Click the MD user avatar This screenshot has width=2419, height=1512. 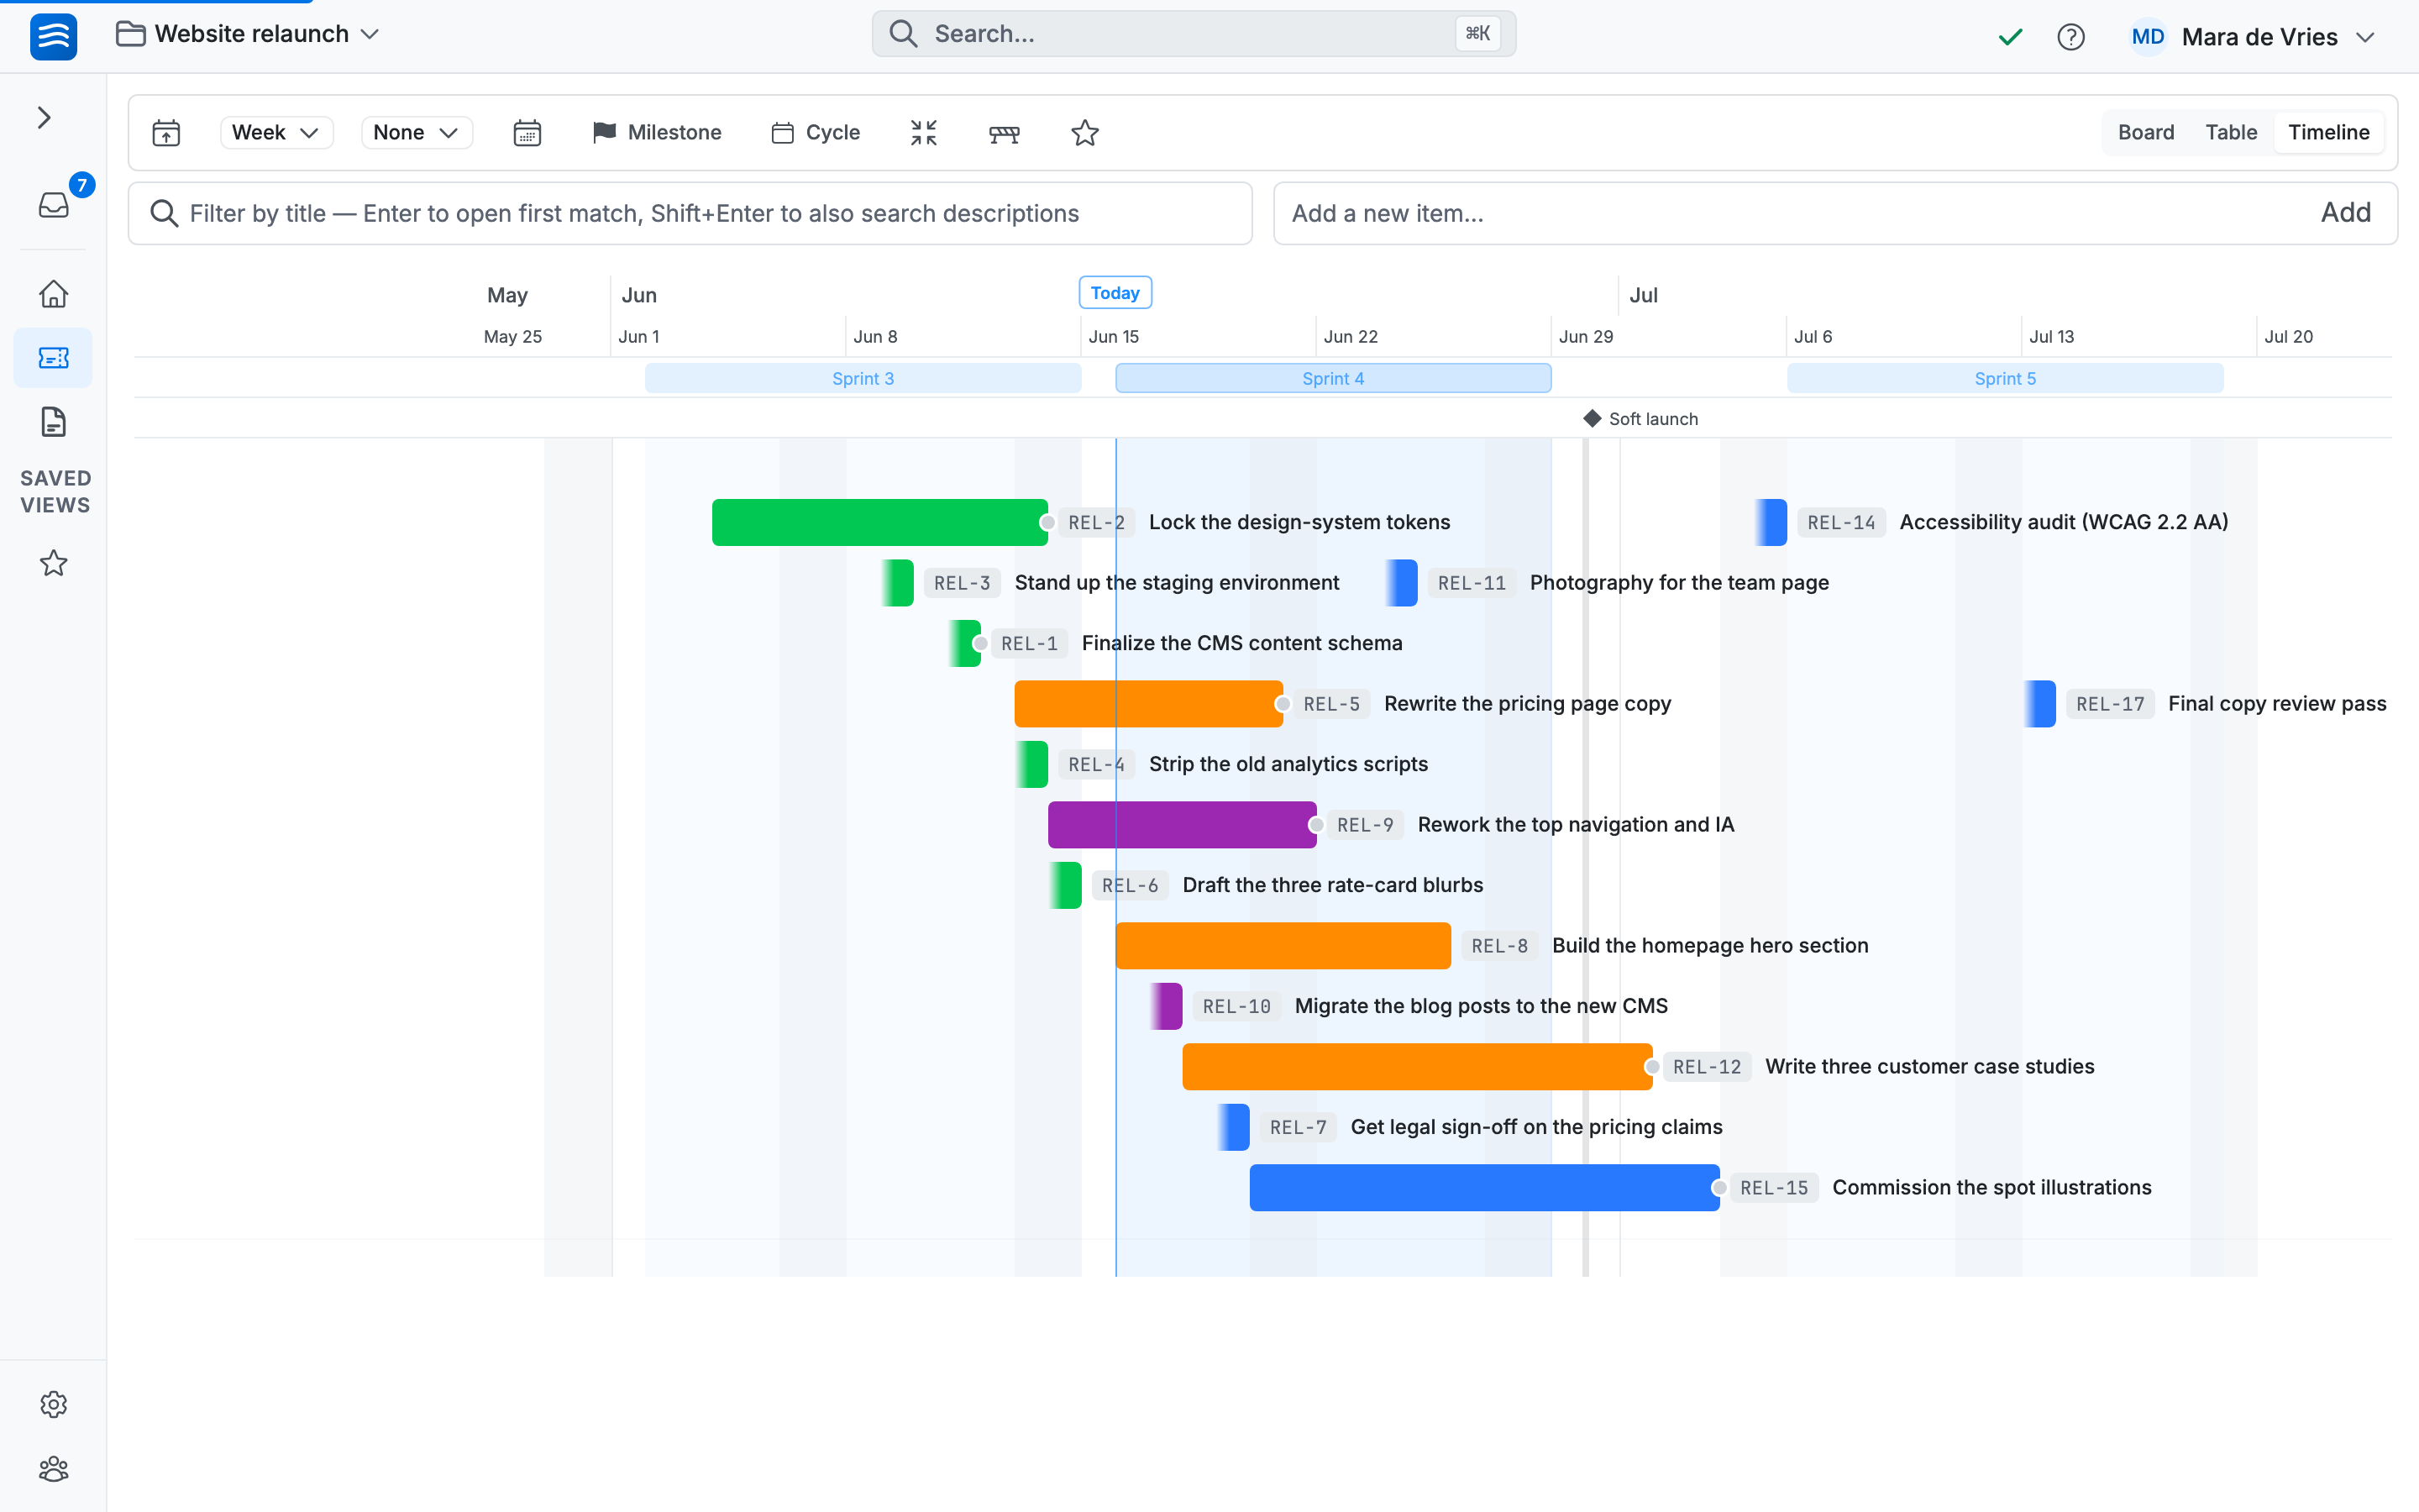(2147, 37)
